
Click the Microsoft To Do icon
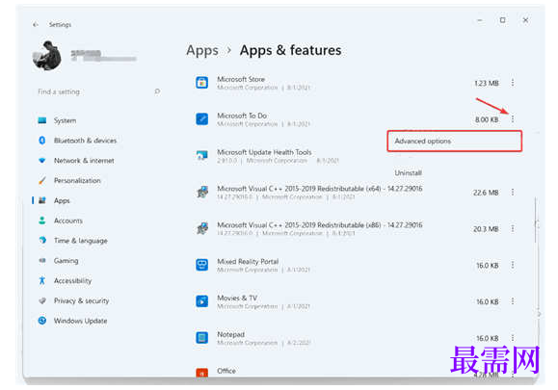pos(202,118)
